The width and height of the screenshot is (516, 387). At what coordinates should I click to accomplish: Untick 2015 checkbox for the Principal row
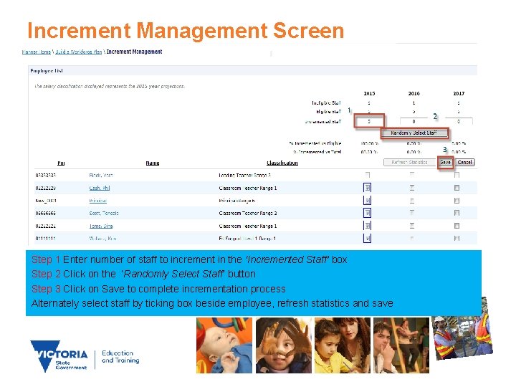[x=367, y=201]
